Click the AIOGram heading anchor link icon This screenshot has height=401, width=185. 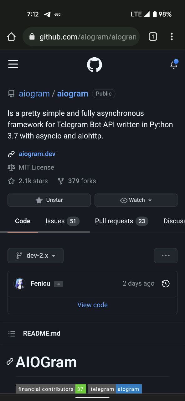tap(10, 362)
